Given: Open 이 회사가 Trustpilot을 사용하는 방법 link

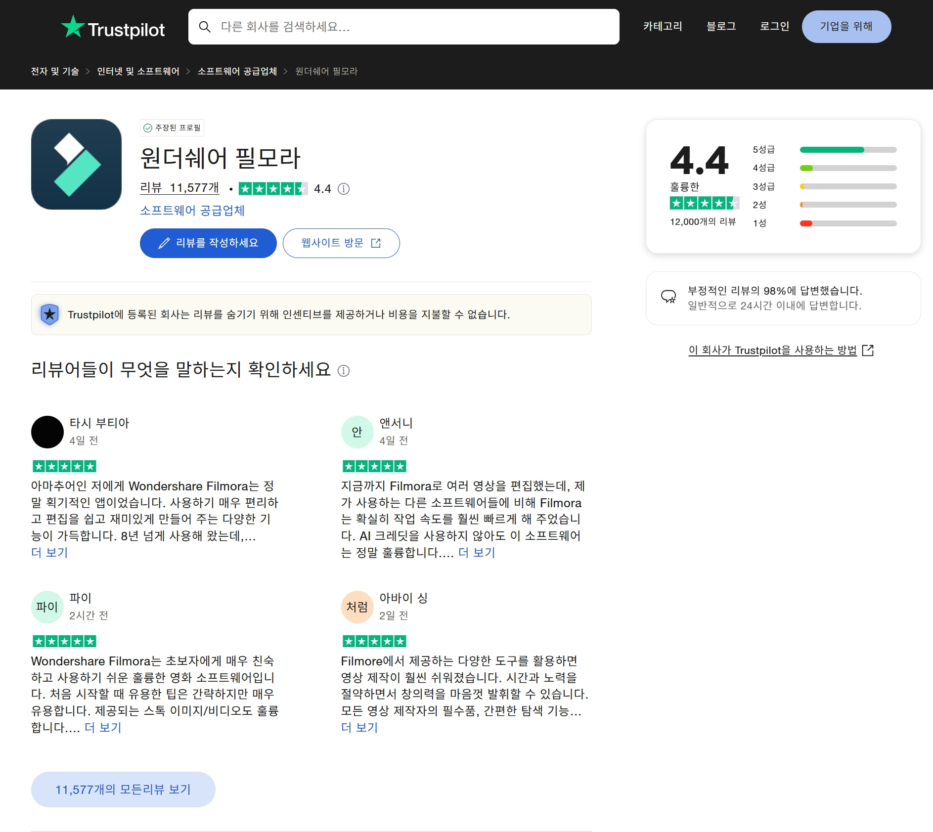Looking at the screenshot, I should coord(772,350).
